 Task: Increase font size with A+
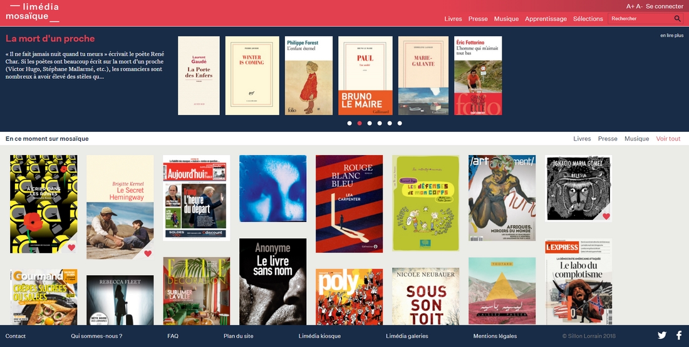tap(630, 7)
